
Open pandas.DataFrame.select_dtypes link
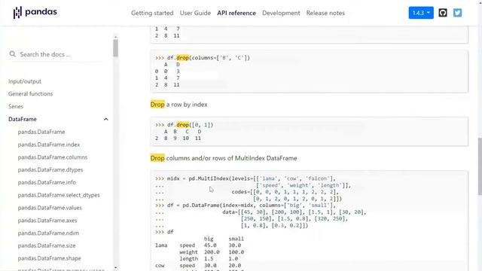click(59, 195)
